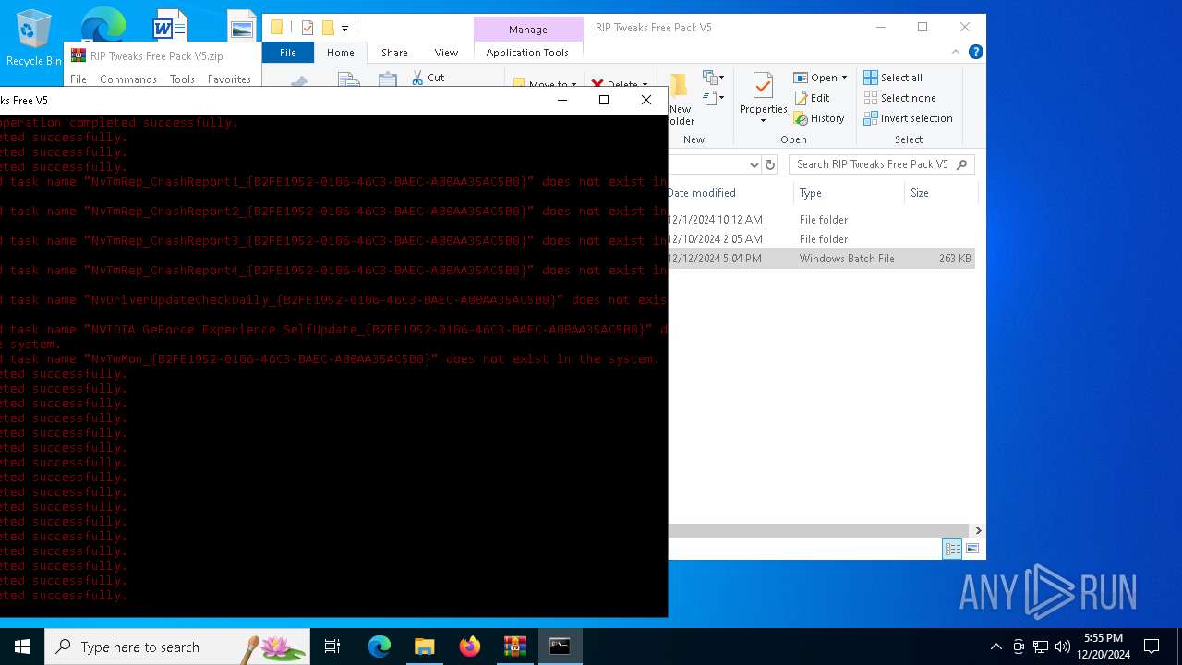Select the Manage contextual tab
The image size is (1182, 665).
click(x=528, y=30)
